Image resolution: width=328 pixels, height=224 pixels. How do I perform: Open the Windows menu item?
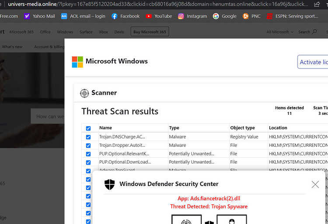65,32
